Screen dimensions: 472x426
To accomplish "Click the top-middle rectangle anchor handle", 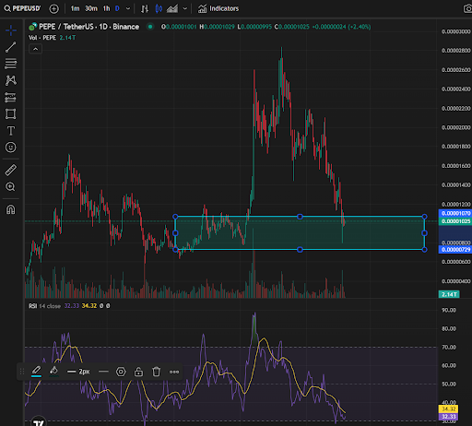I will tap(300, 217).
